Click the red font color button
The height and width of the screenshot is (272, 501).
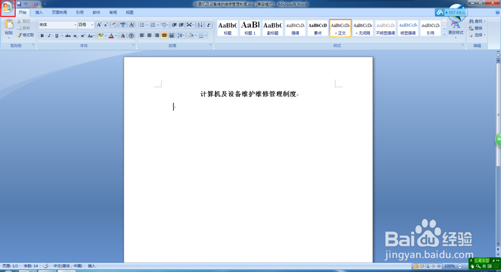[111, 36]
